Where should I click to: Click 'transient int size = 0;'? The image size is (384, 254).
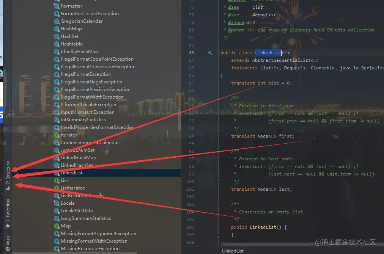click(261, 83)
